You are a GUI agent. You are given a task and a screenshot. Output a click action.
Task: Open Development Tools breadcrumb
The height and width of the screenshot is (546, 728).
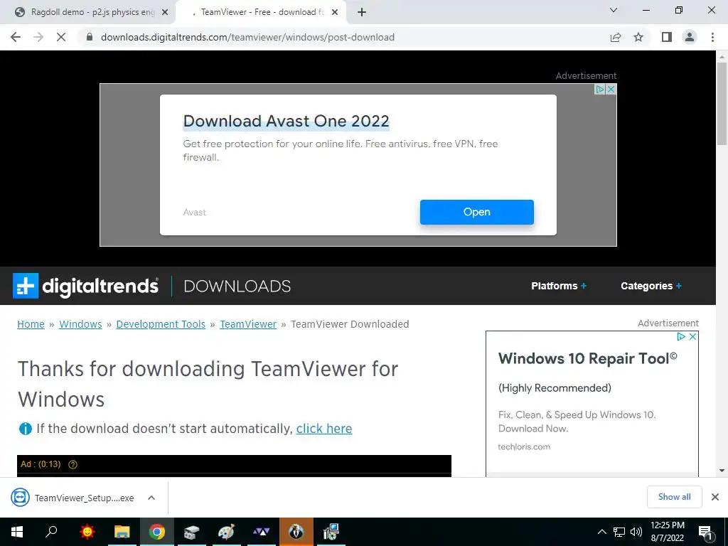pyautogui.click(x=161, y=324)
